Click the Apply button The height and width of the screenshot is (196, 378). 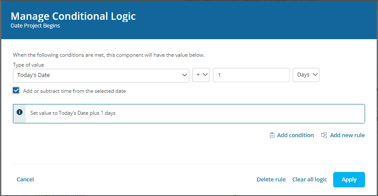point(349,180)
